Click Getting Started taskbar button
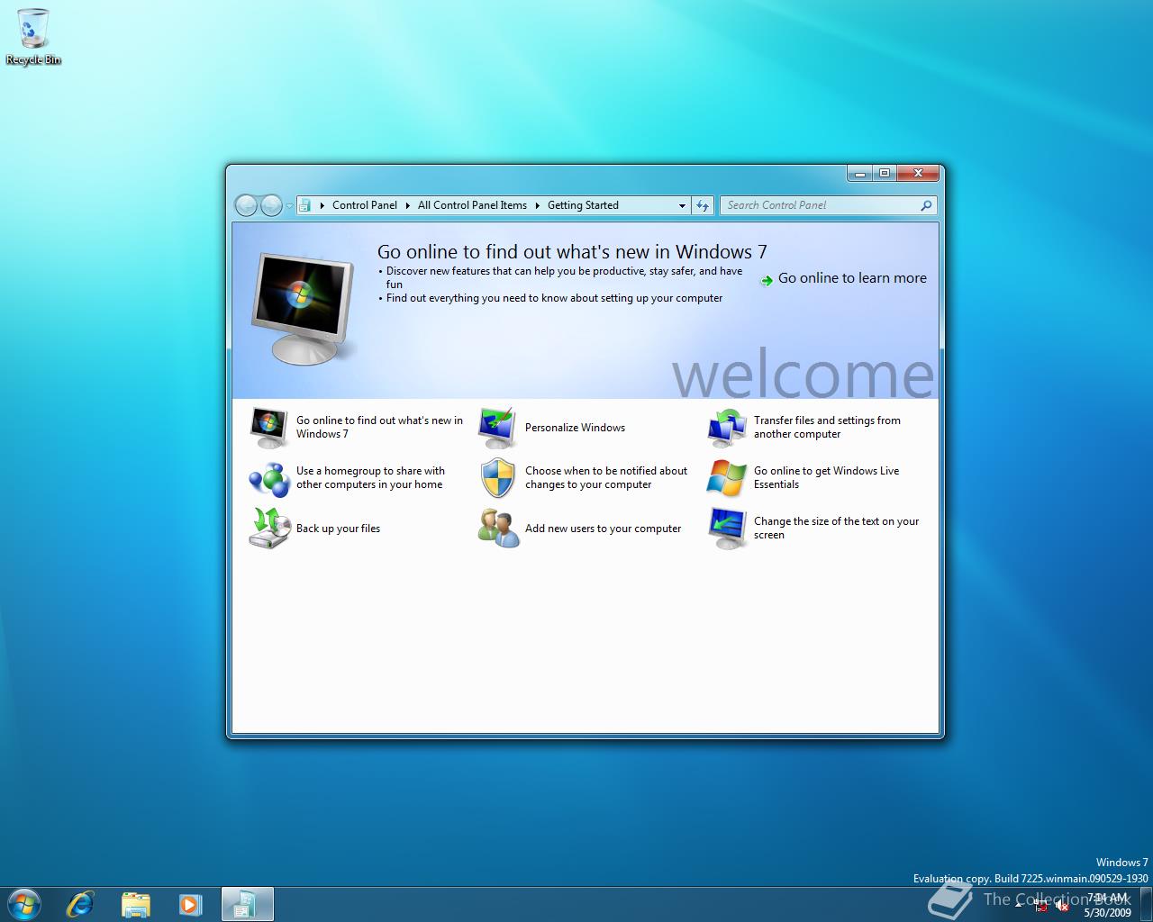 tap(247, 904)
